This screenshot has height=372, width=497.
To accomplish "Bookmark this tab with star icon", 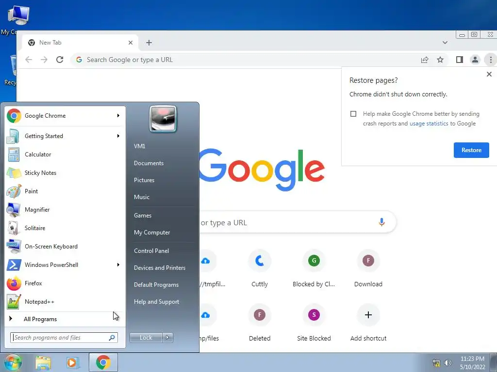I will click(440, 60).
